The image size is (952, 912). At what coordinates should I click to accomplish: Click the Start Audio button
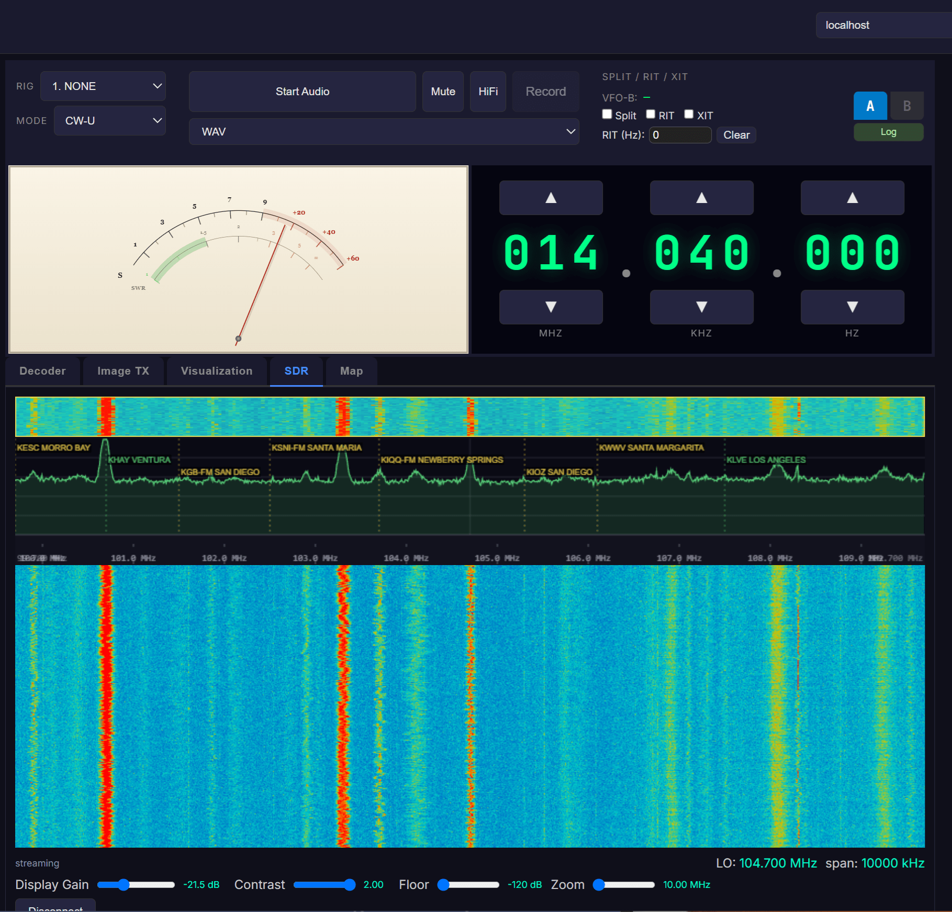[303, 92]
